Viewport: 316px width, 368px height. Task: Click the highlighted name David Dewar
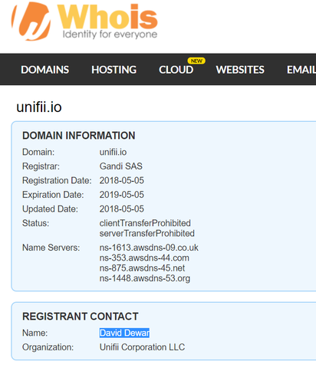coord(124,333)
